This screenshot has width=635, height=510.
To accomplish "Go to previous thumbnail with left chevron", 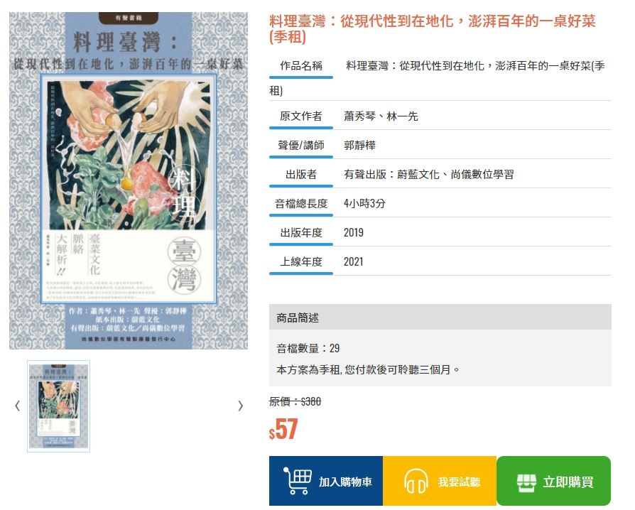I will (18, 406).
